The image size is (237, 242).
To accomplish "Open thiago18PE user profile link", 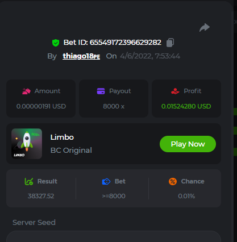I will coord(81,56).
